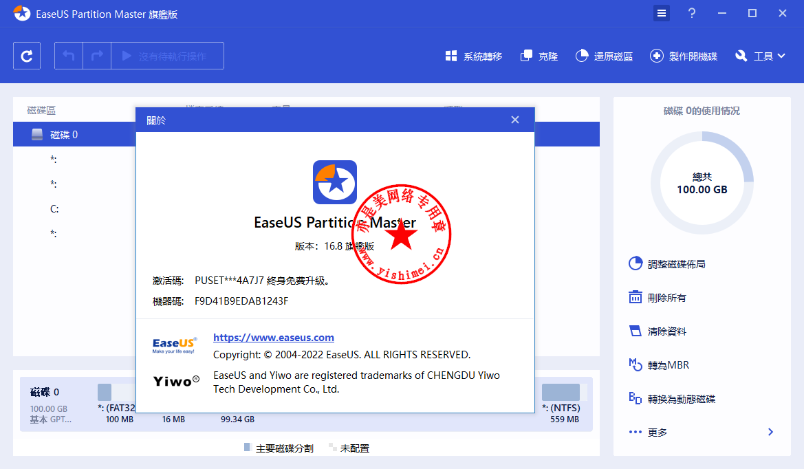The height and width of the screenshot is (469, 804).
Task: Click the 未配置 legend entry
Action: [349, 448]
